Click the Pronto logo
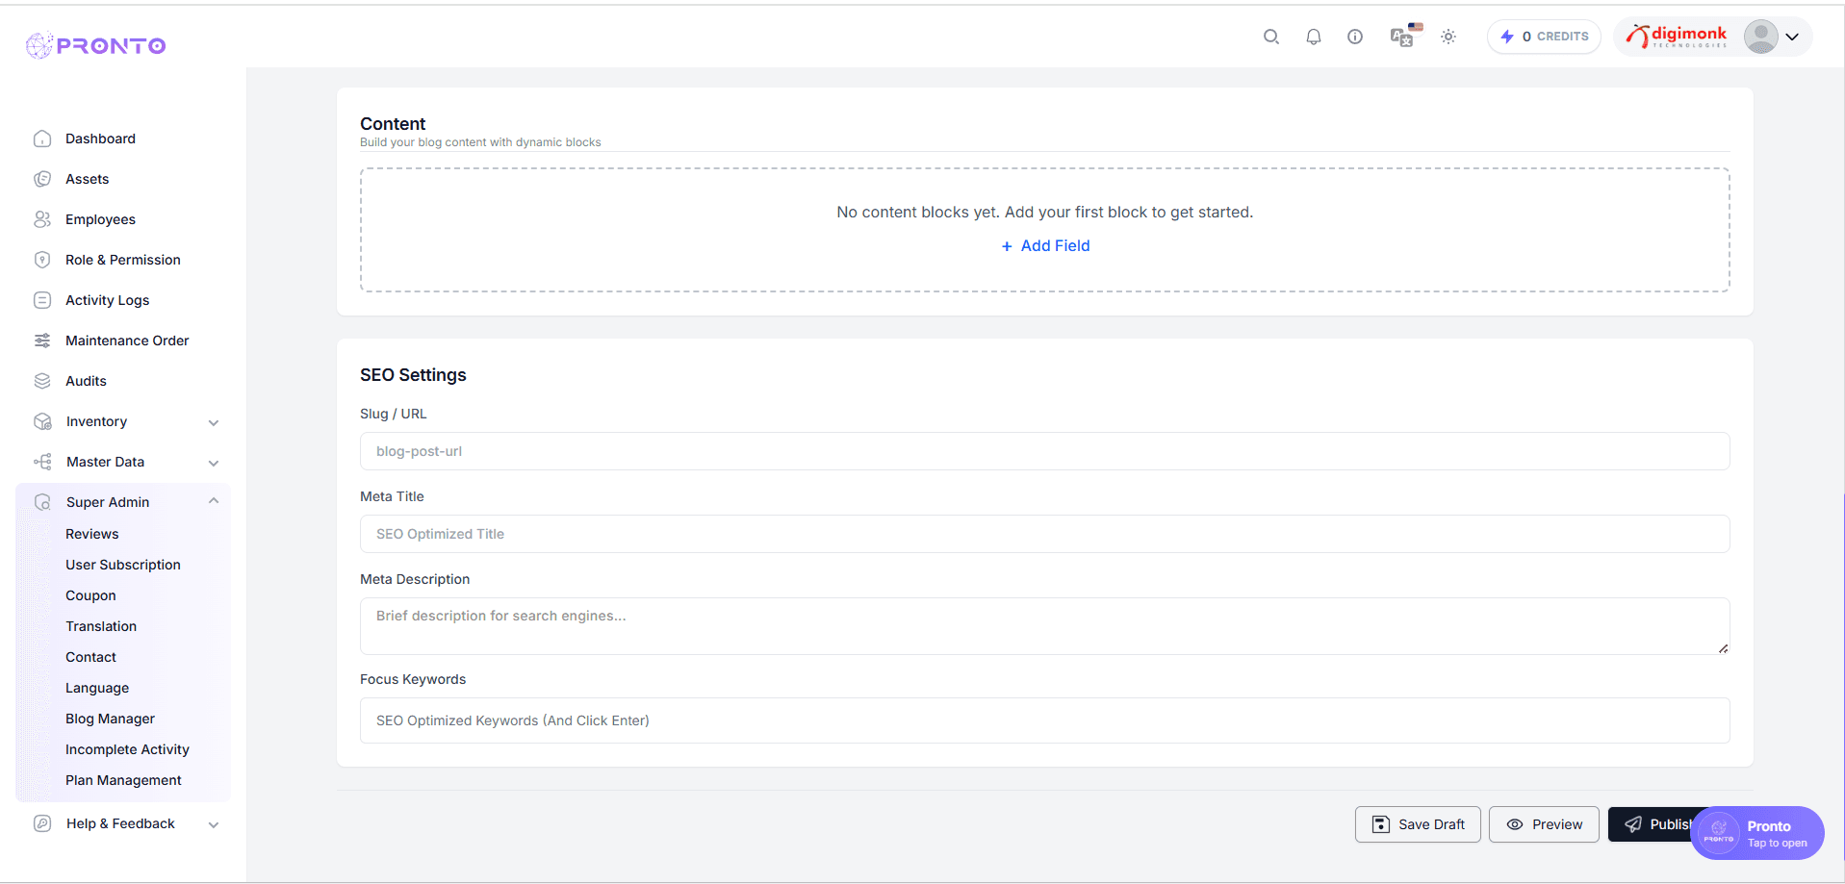1845x884 pixels. coord(95,45)
